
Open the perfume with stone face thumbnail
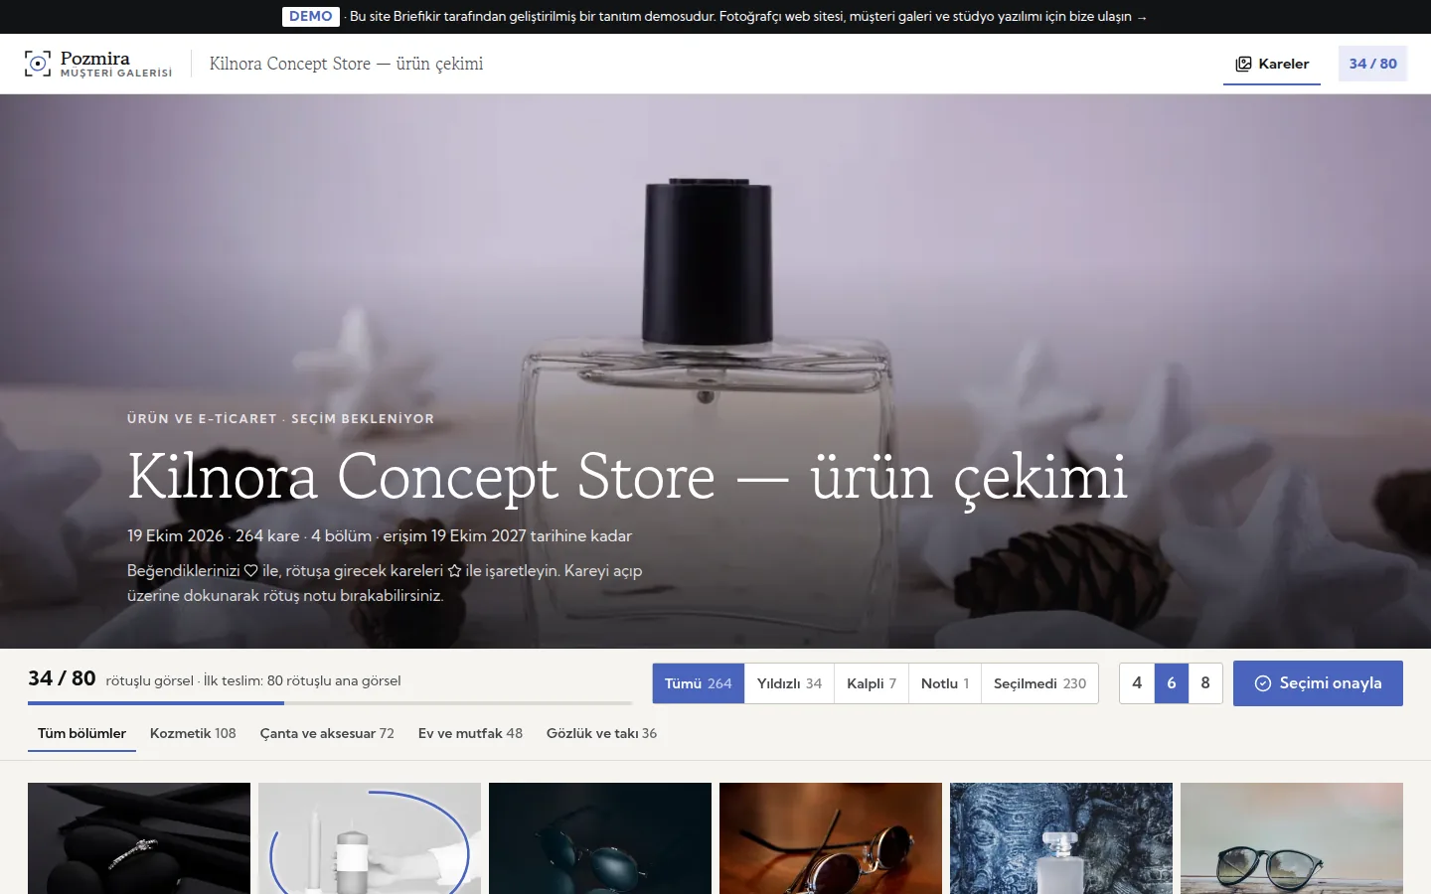[1061, 838]
